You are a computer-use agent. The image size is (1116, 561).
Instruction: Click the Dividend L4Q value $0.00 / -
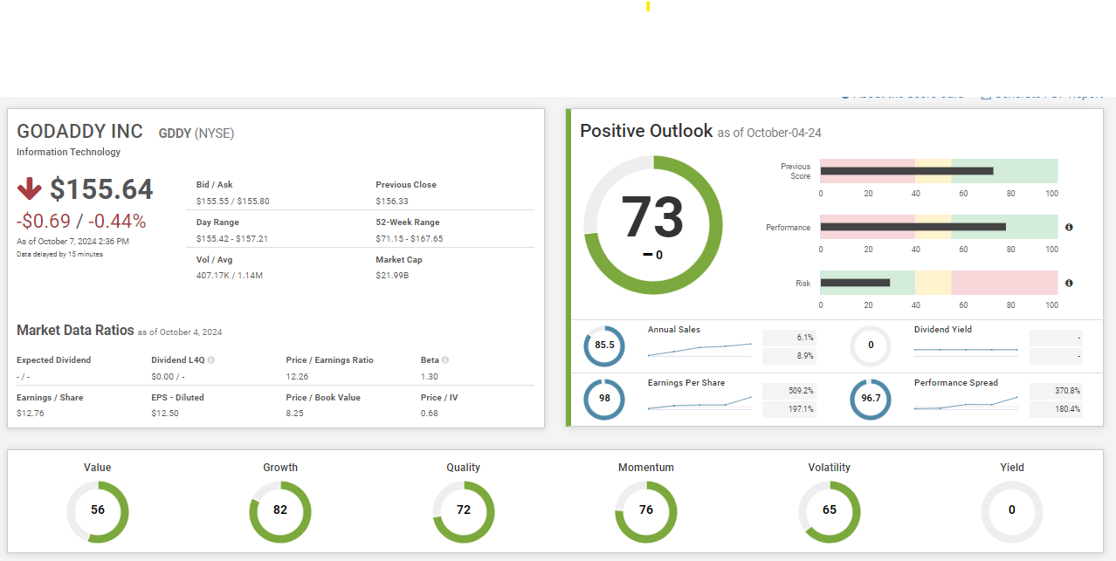pyautogui.click(x=168, y=376)
